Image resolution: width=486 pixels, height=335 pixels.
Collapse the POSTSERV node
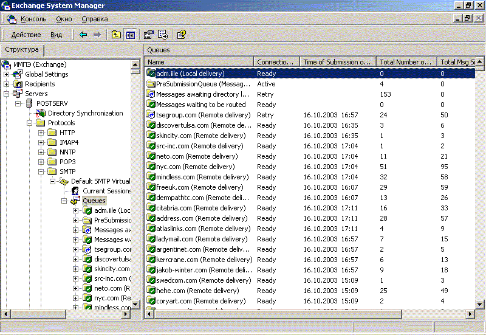tap(18, 103)
